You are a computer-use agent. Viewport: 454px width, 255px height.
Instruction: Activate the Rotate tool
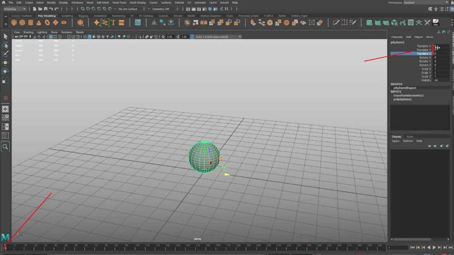pyautogui.click(x=6, y=71)
